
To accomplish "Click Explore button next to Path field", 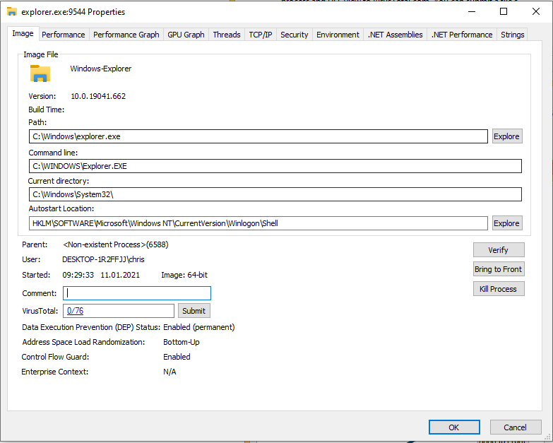I will [x=507, y=136].
